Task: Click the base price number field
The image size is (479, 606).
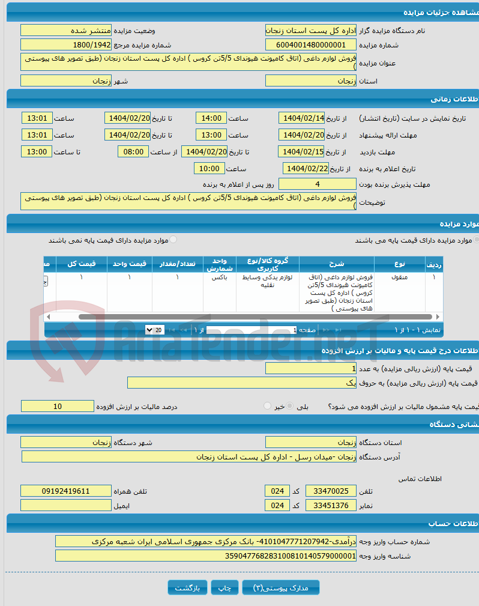Action: 311,369
